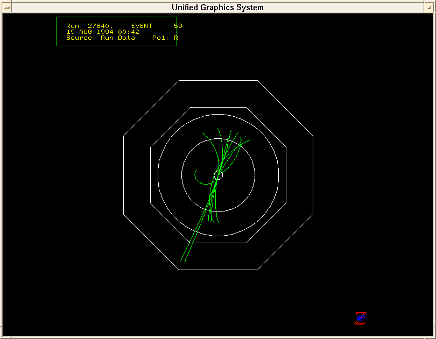Viewport: 436px width, 339px height.
Task: Open the window menu in title bar
Action: pyautogui.click(x=7, y=7)
